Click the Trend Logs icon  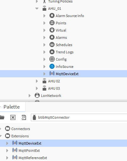(52, 52)
